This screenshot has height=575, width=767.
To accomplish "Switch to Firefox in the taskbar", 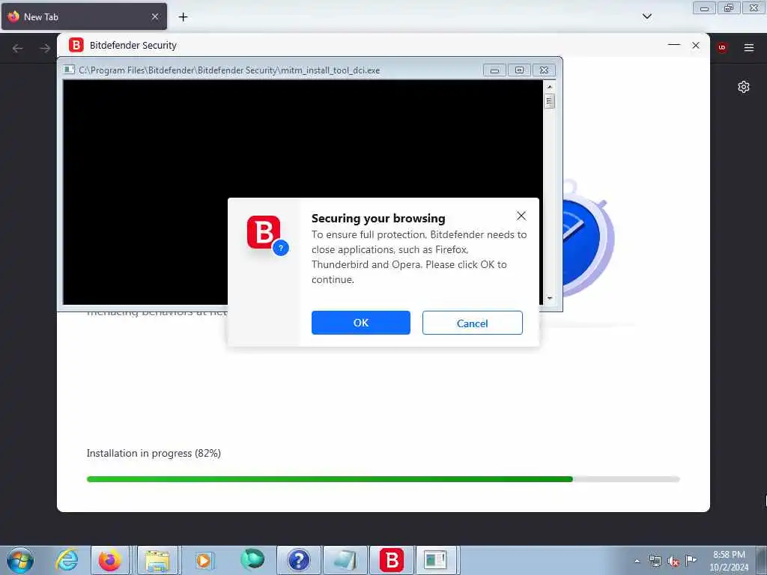I will (109, 560).
